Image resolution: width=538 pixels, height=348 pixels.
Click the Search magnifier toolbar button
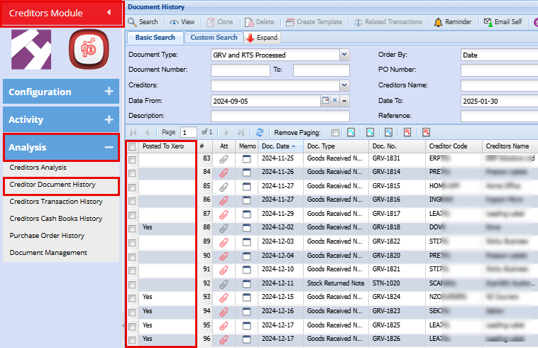click(143, 22)
